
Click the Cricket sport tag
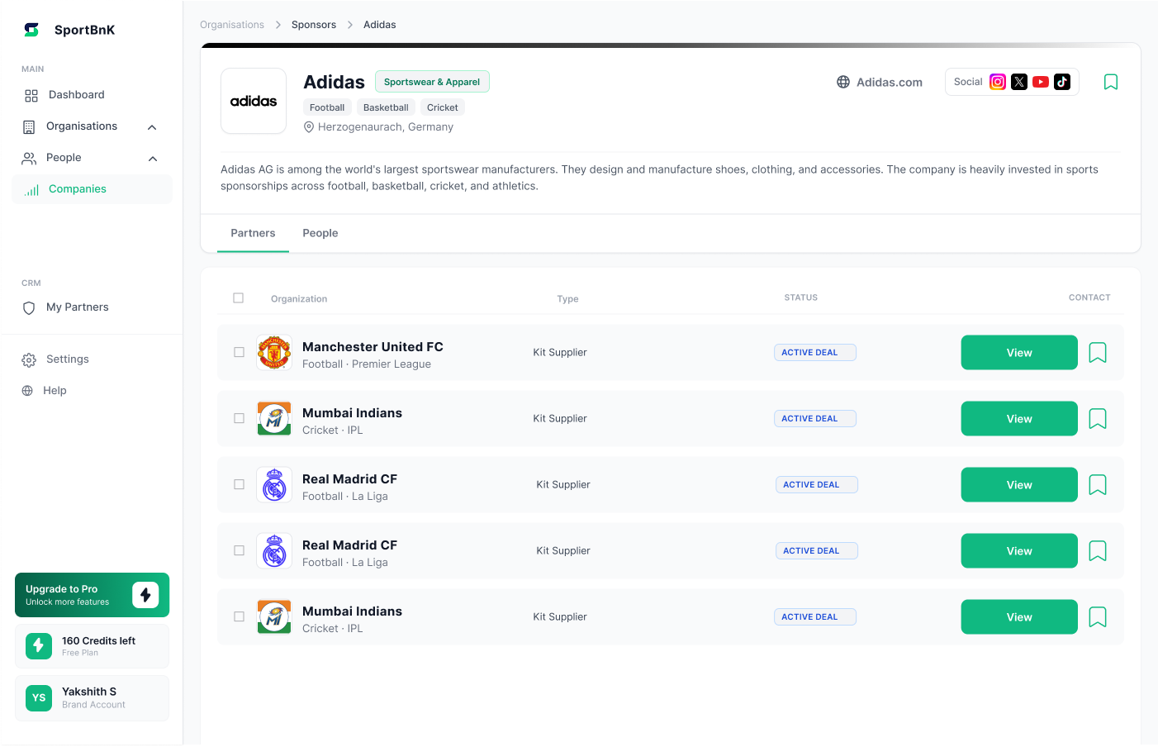click(443, 107)
